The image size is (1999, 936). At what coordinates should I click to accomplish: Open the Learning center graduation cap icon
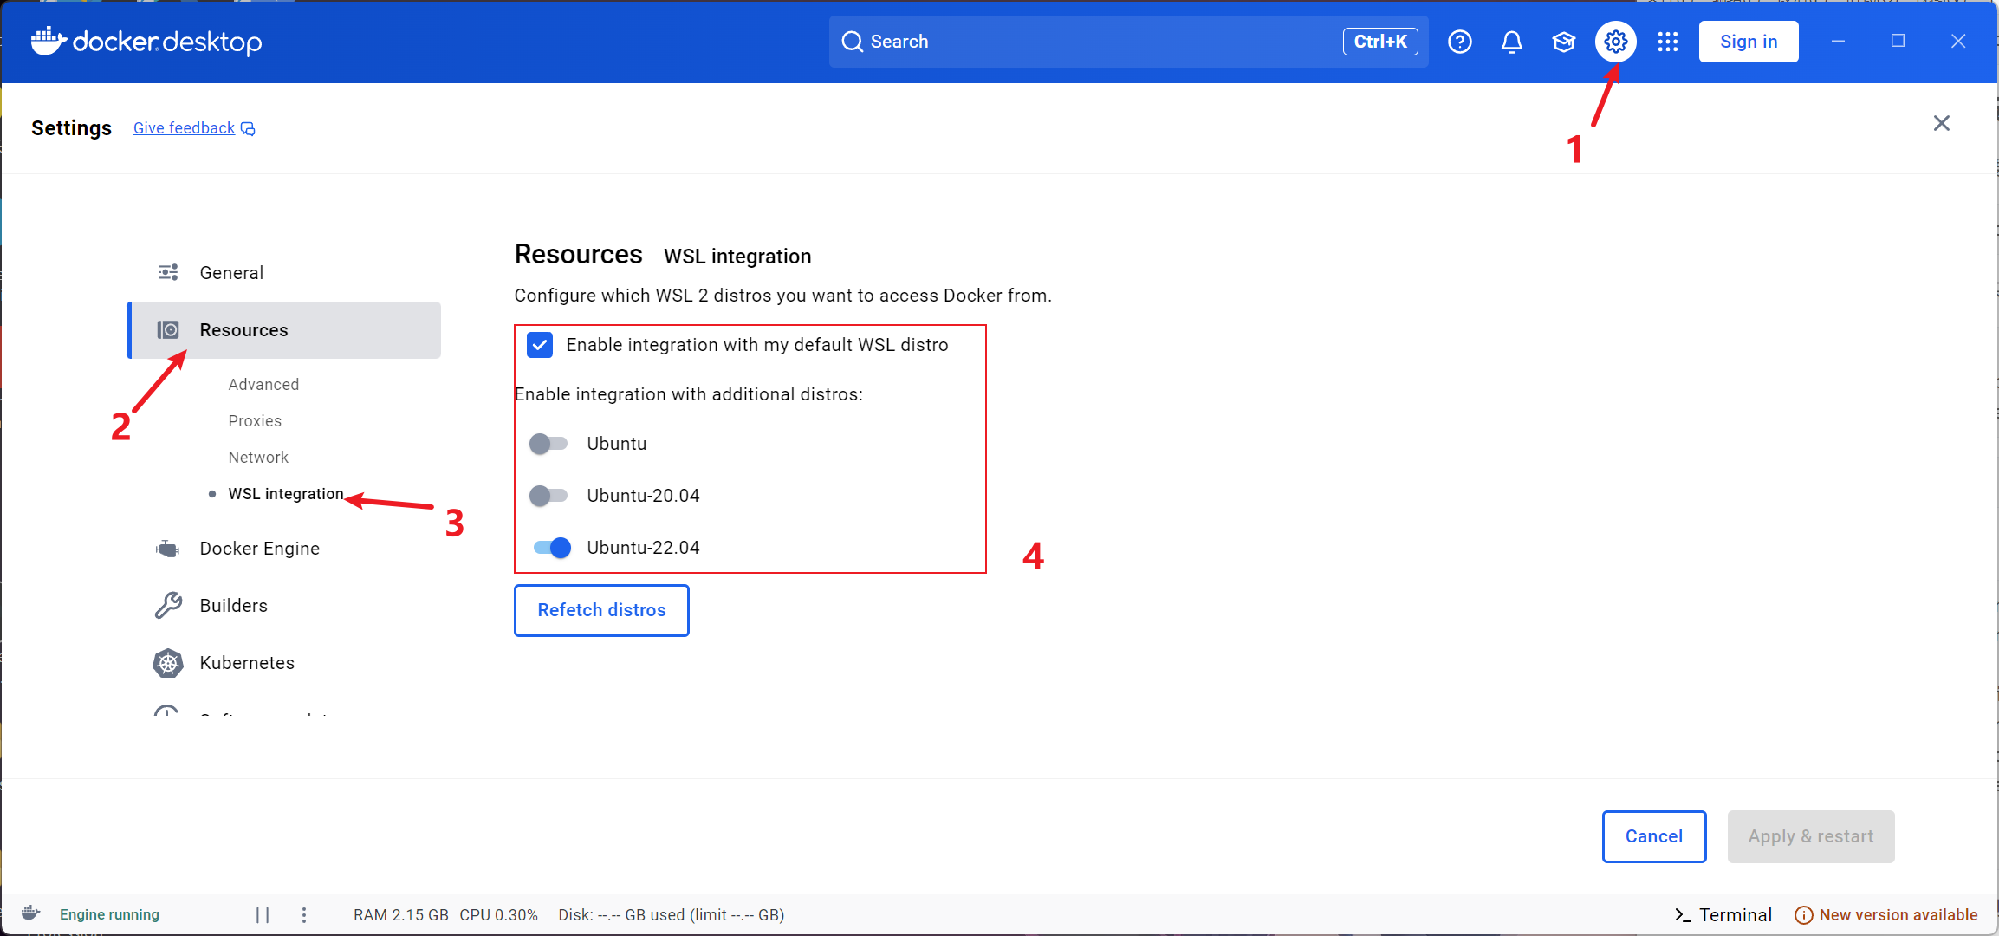tap(1564, 42)
